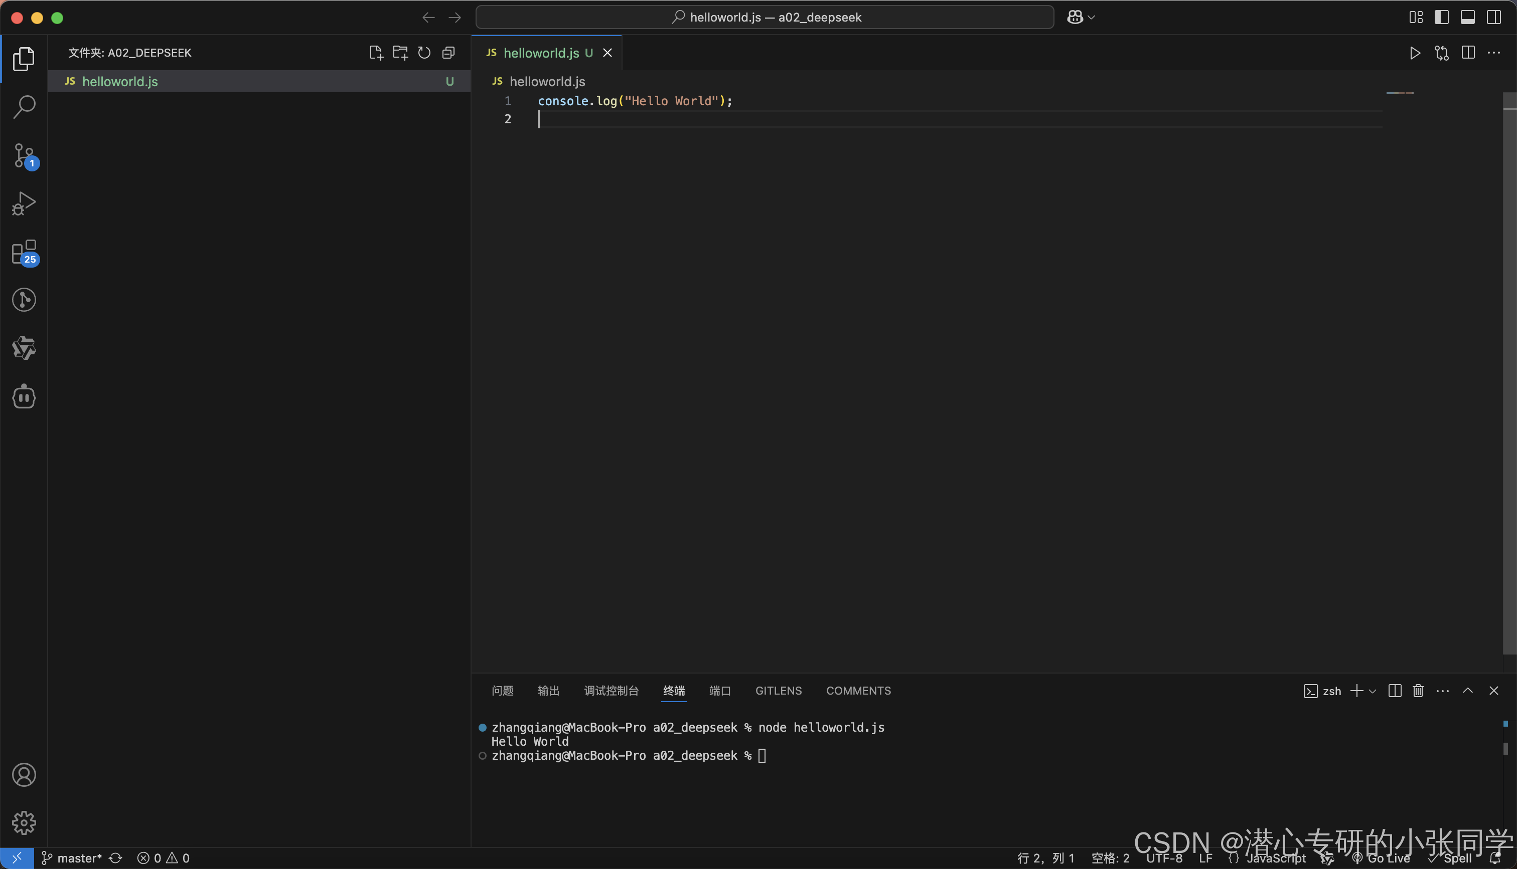Image resolution: width=1517 pixels, height=869 pixels.
Task: Toggle the primary sidebar visibility
Action: pyautogui.click(x=1441, y=18)
